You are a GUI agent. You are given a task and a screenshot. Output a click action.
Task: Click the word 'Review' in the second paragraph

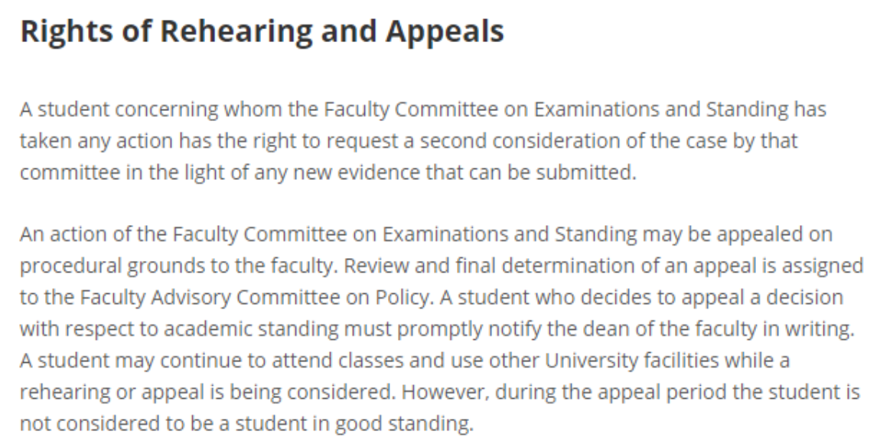[x=376, y=266]
